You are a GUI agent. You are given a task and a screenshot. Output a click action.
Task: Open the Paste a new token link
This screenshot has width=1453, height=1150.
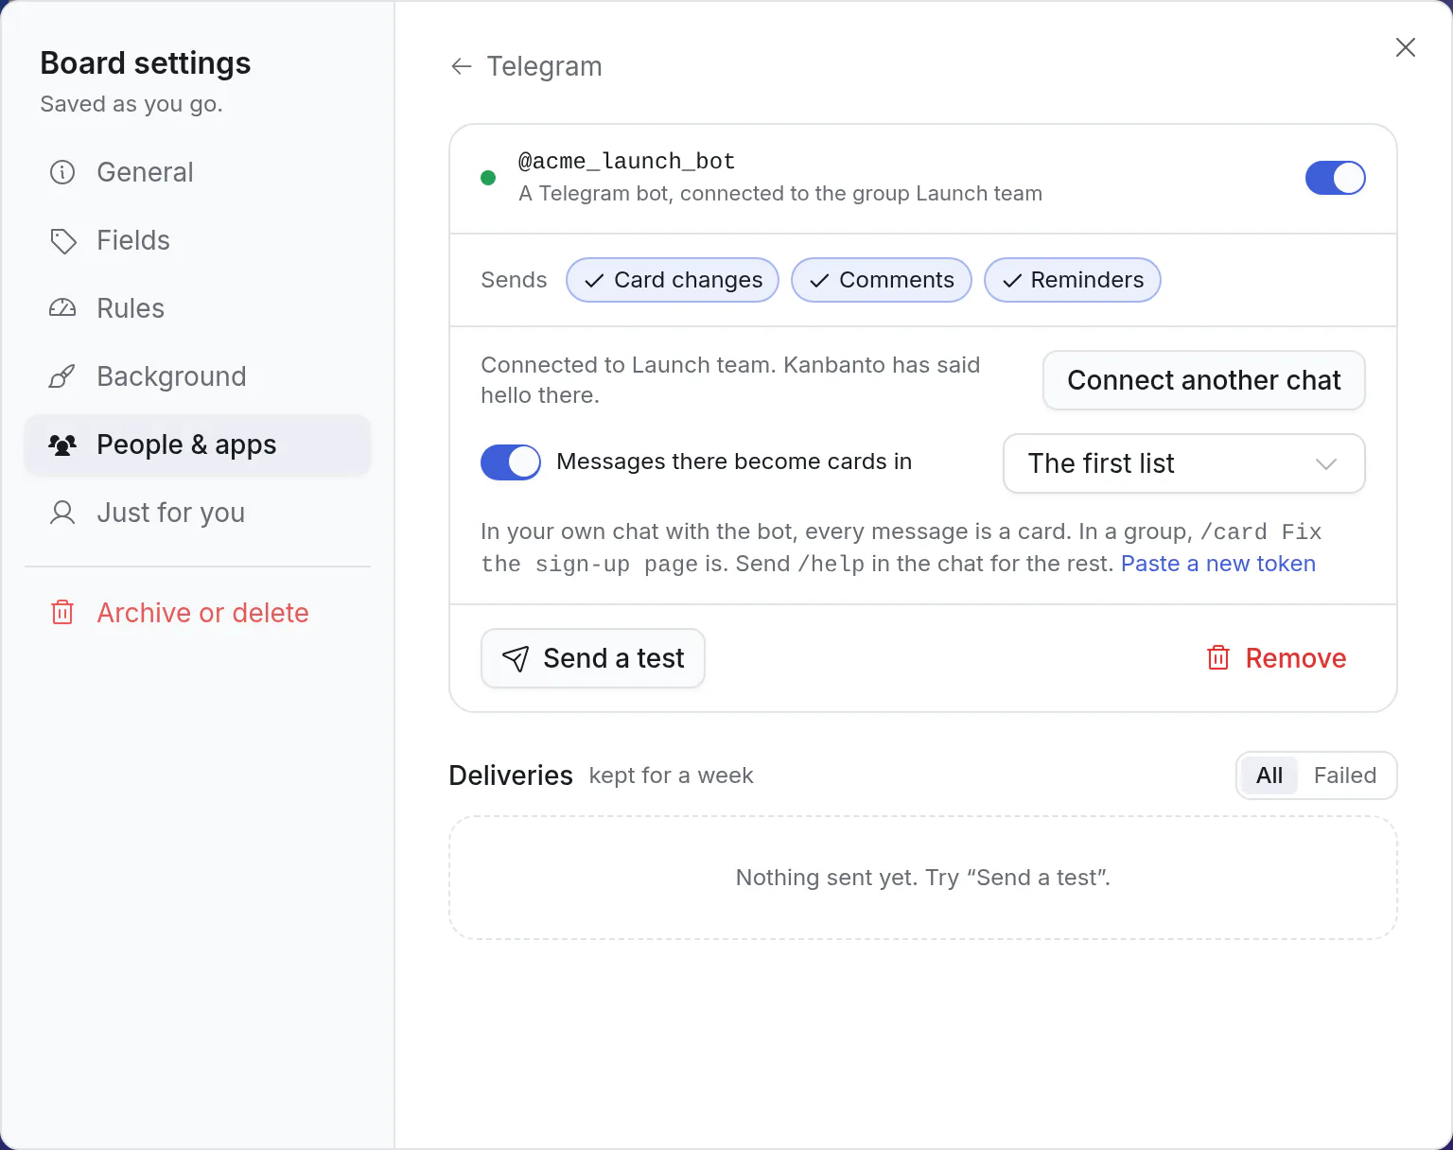(1218, 564)
